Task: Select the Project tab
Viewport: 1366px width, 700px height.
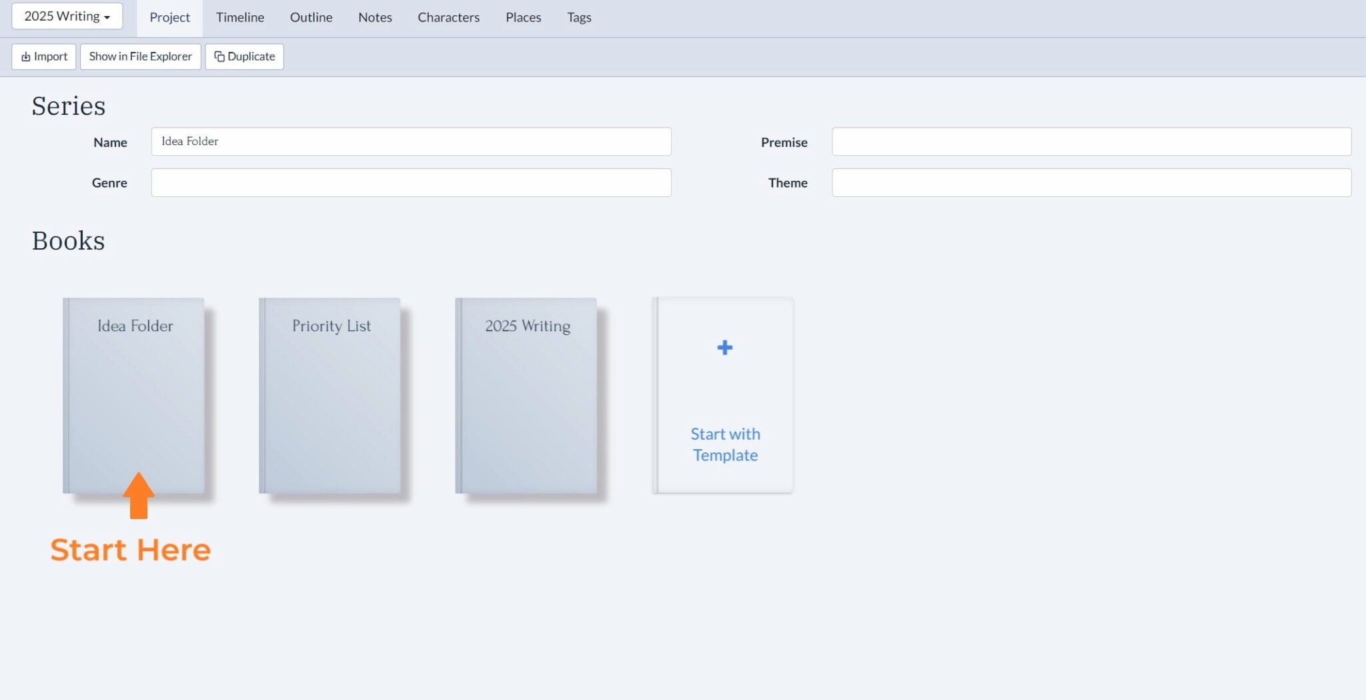Action: coord(169,17)
